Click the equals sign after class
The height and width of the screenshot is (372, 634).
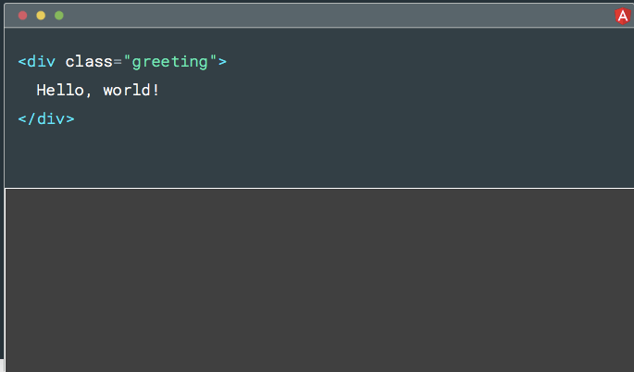click(118, 62)
